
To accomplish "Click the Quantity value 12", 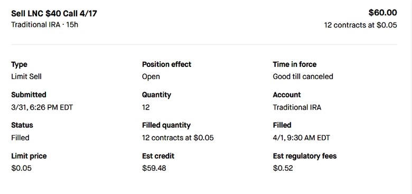I will [146, 107].
